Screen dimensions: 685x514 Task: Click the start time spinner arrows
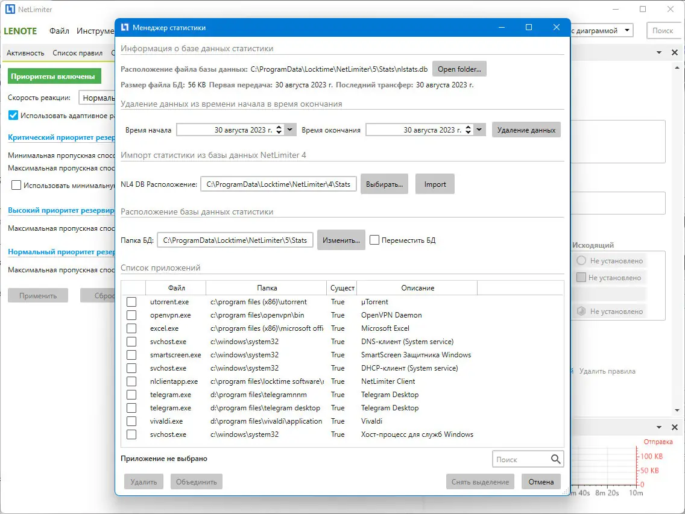coord(279,130)
